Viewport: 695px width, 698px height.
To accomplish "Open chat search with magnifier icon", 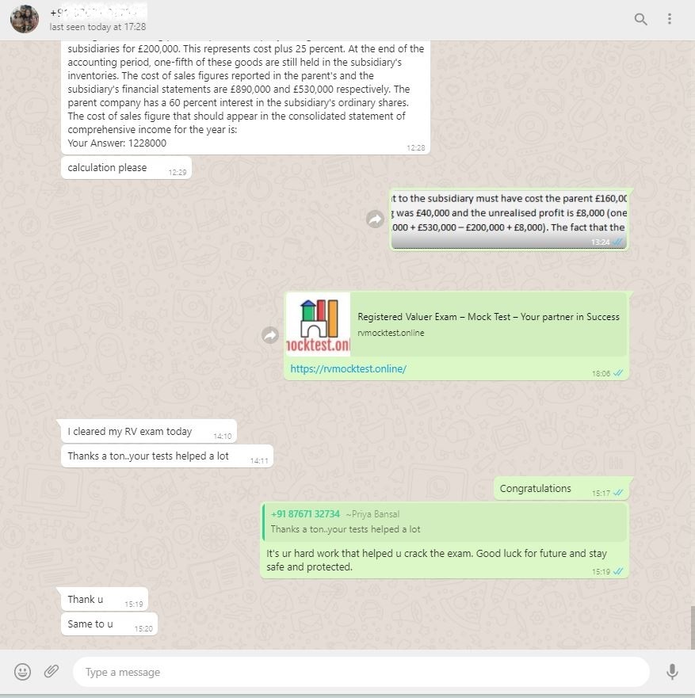I will (x=640, y=19).
